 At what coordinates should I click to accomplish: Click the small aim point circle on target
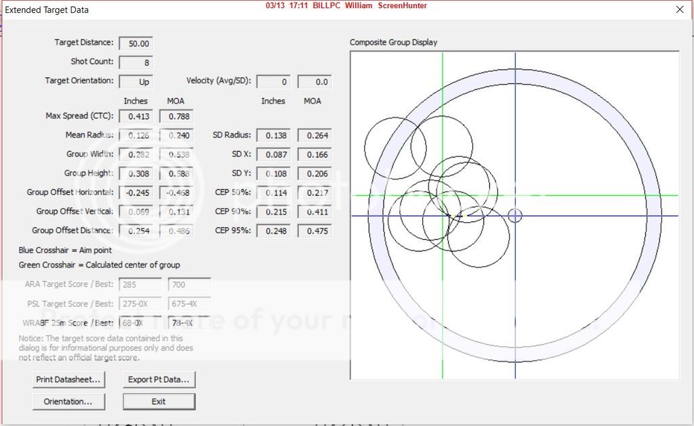515,215
